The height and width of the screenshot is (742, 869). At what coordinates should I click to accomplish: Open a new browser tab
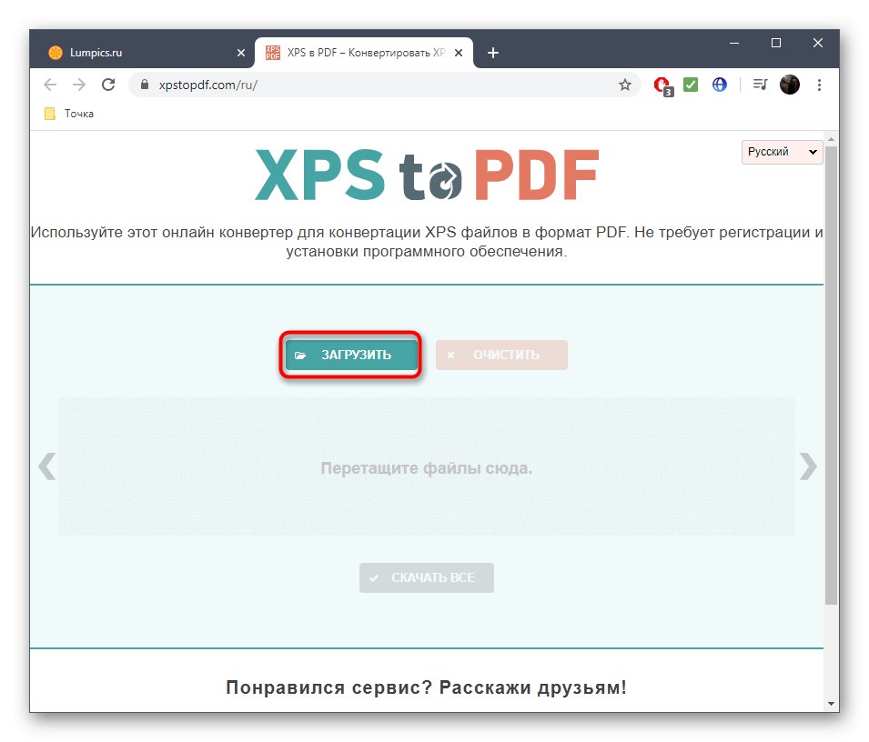[x=493, y=52]
